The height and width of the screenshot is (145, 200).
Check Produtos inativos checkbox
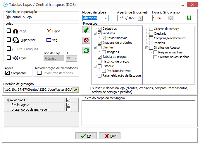[x=104, y=71]
